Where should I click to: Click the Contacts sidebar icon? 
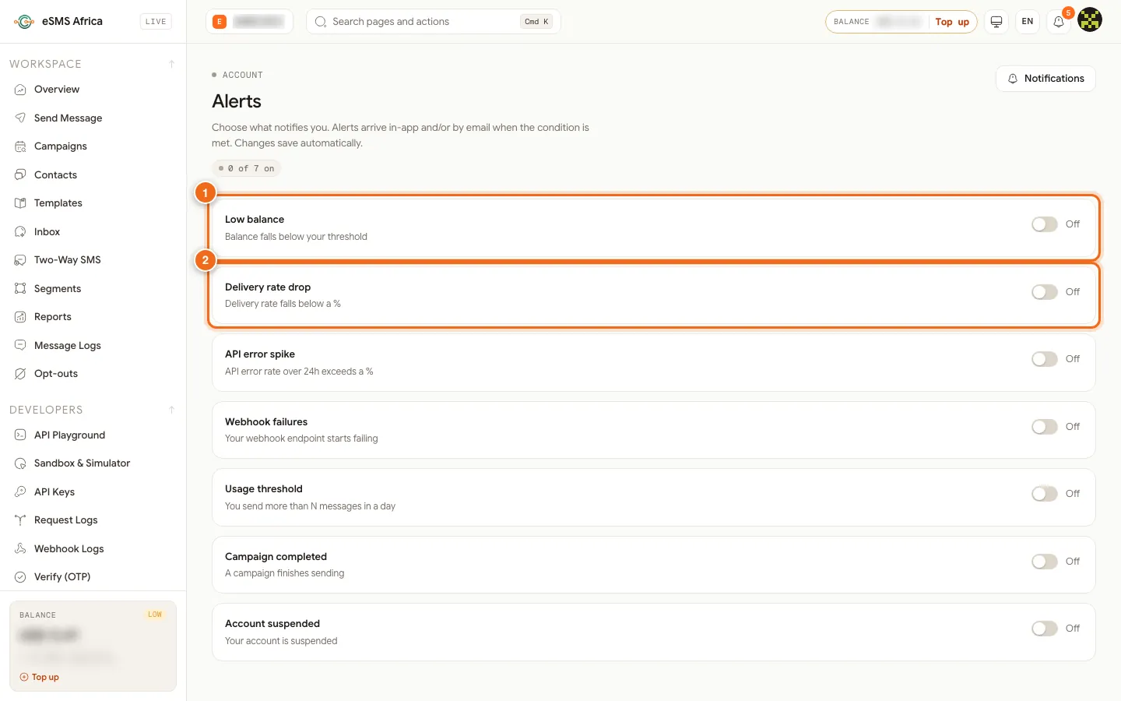point(20,174)
